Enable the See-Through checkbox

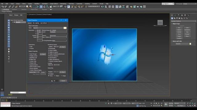pyautogui.click(x=30, y=54)
